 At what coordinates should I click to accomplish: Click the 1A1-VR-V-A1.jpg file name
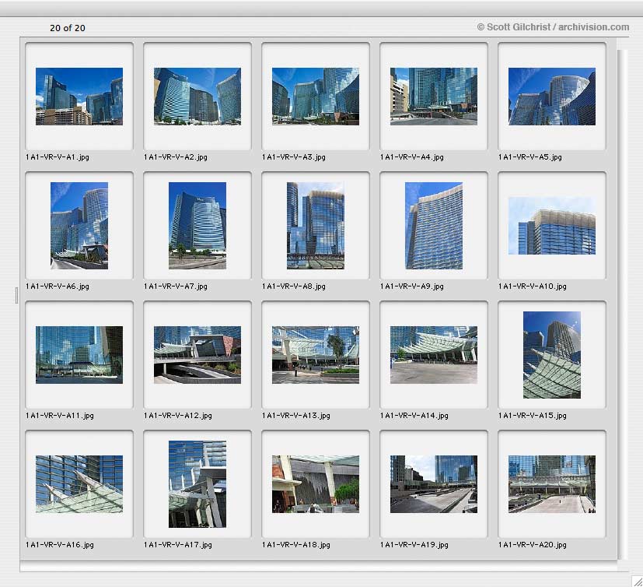58,157
